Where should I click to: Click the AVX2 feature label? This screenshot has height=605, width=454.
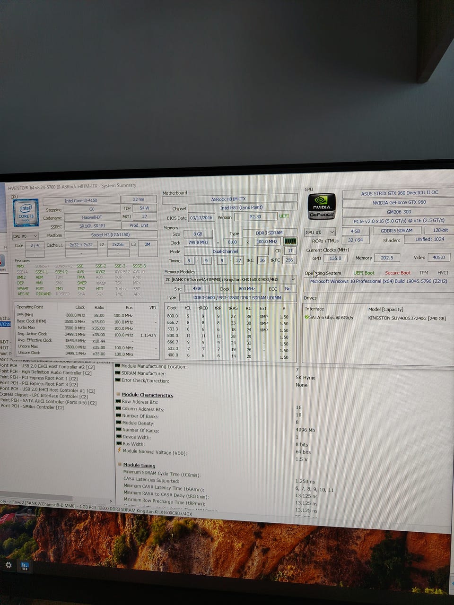click(x=100, y=272)
